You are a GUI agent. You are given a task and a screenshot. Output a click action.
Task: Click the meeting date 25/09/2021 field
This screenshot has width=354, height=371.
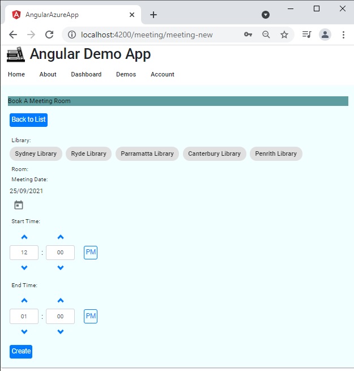coord(26,191)
